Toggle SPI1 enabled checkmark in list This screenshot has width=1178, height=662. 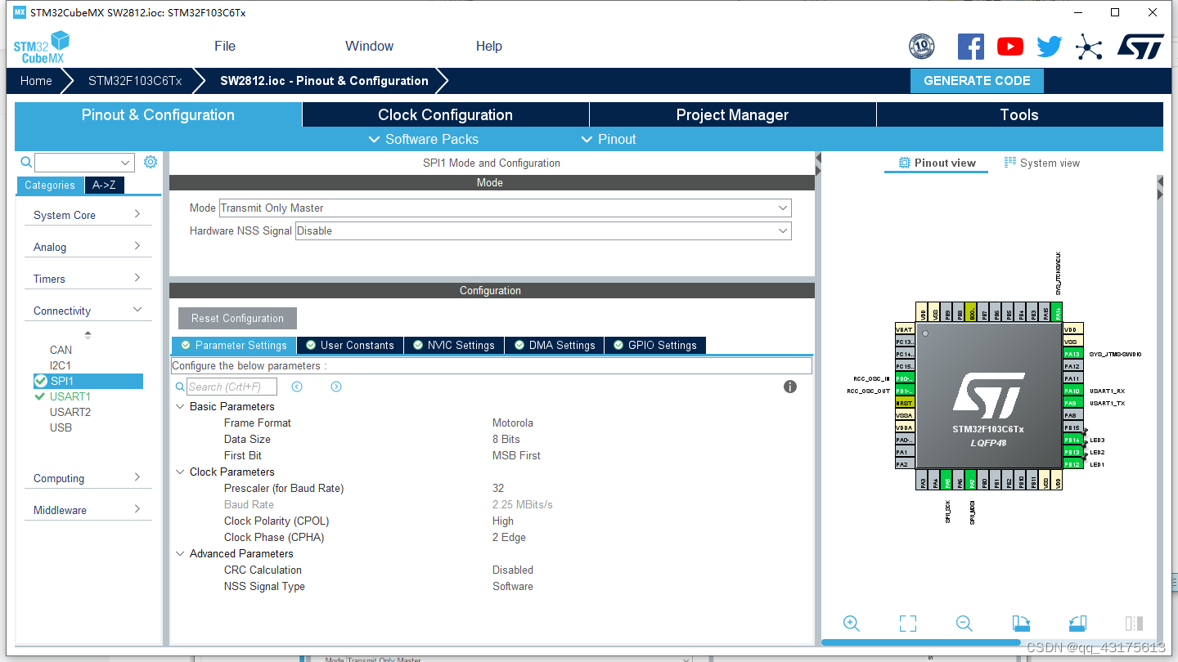[x=40, y=381]
